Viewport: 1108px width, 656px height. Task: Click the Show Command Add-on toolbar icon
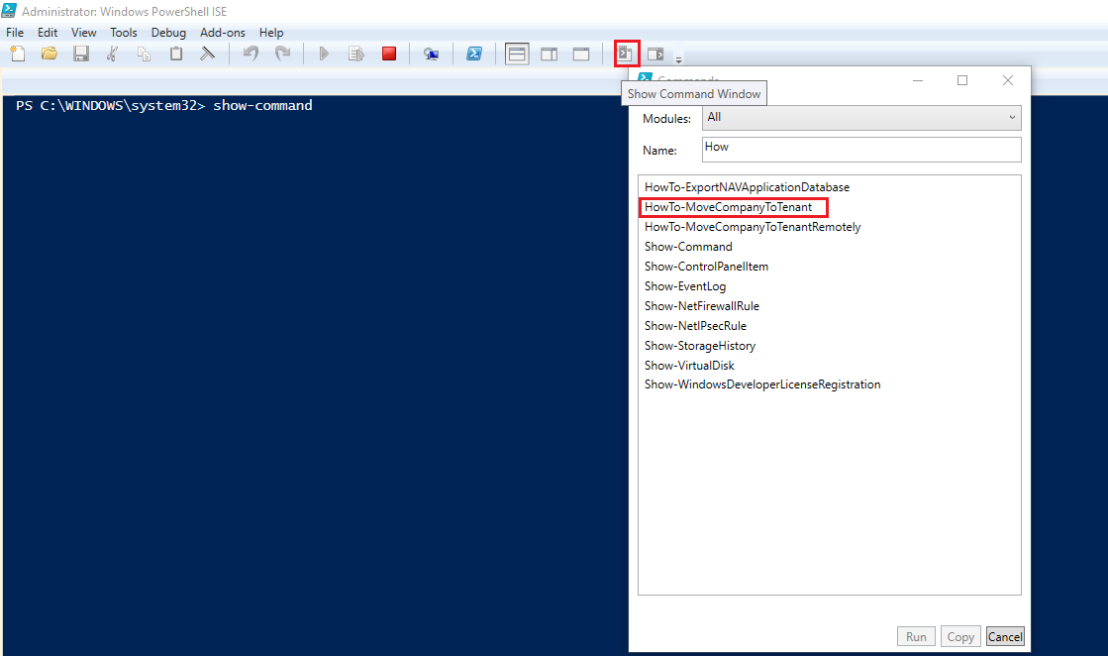pos(656,54)
